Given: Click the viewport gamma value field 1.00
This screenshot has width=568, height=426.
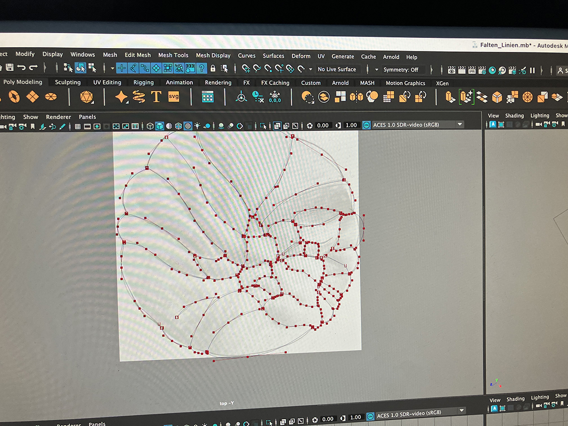Looking at the screenshot, I should coord(351,125).
